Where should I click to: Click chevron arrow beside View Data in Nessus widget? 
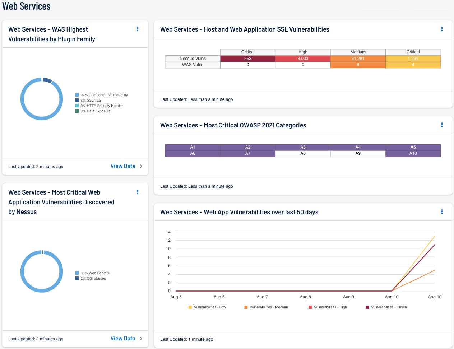point(141,339)
